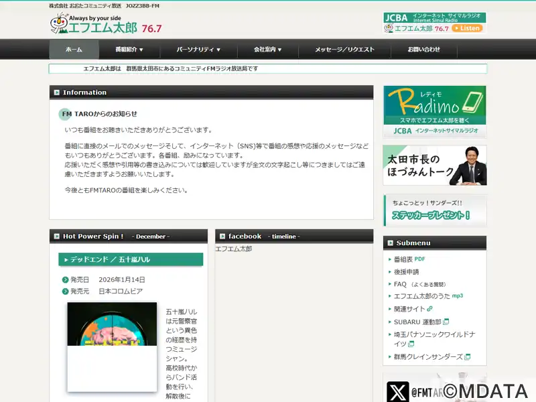Open the 太田市長のほづみんトーク banner

tap(434, 165)
